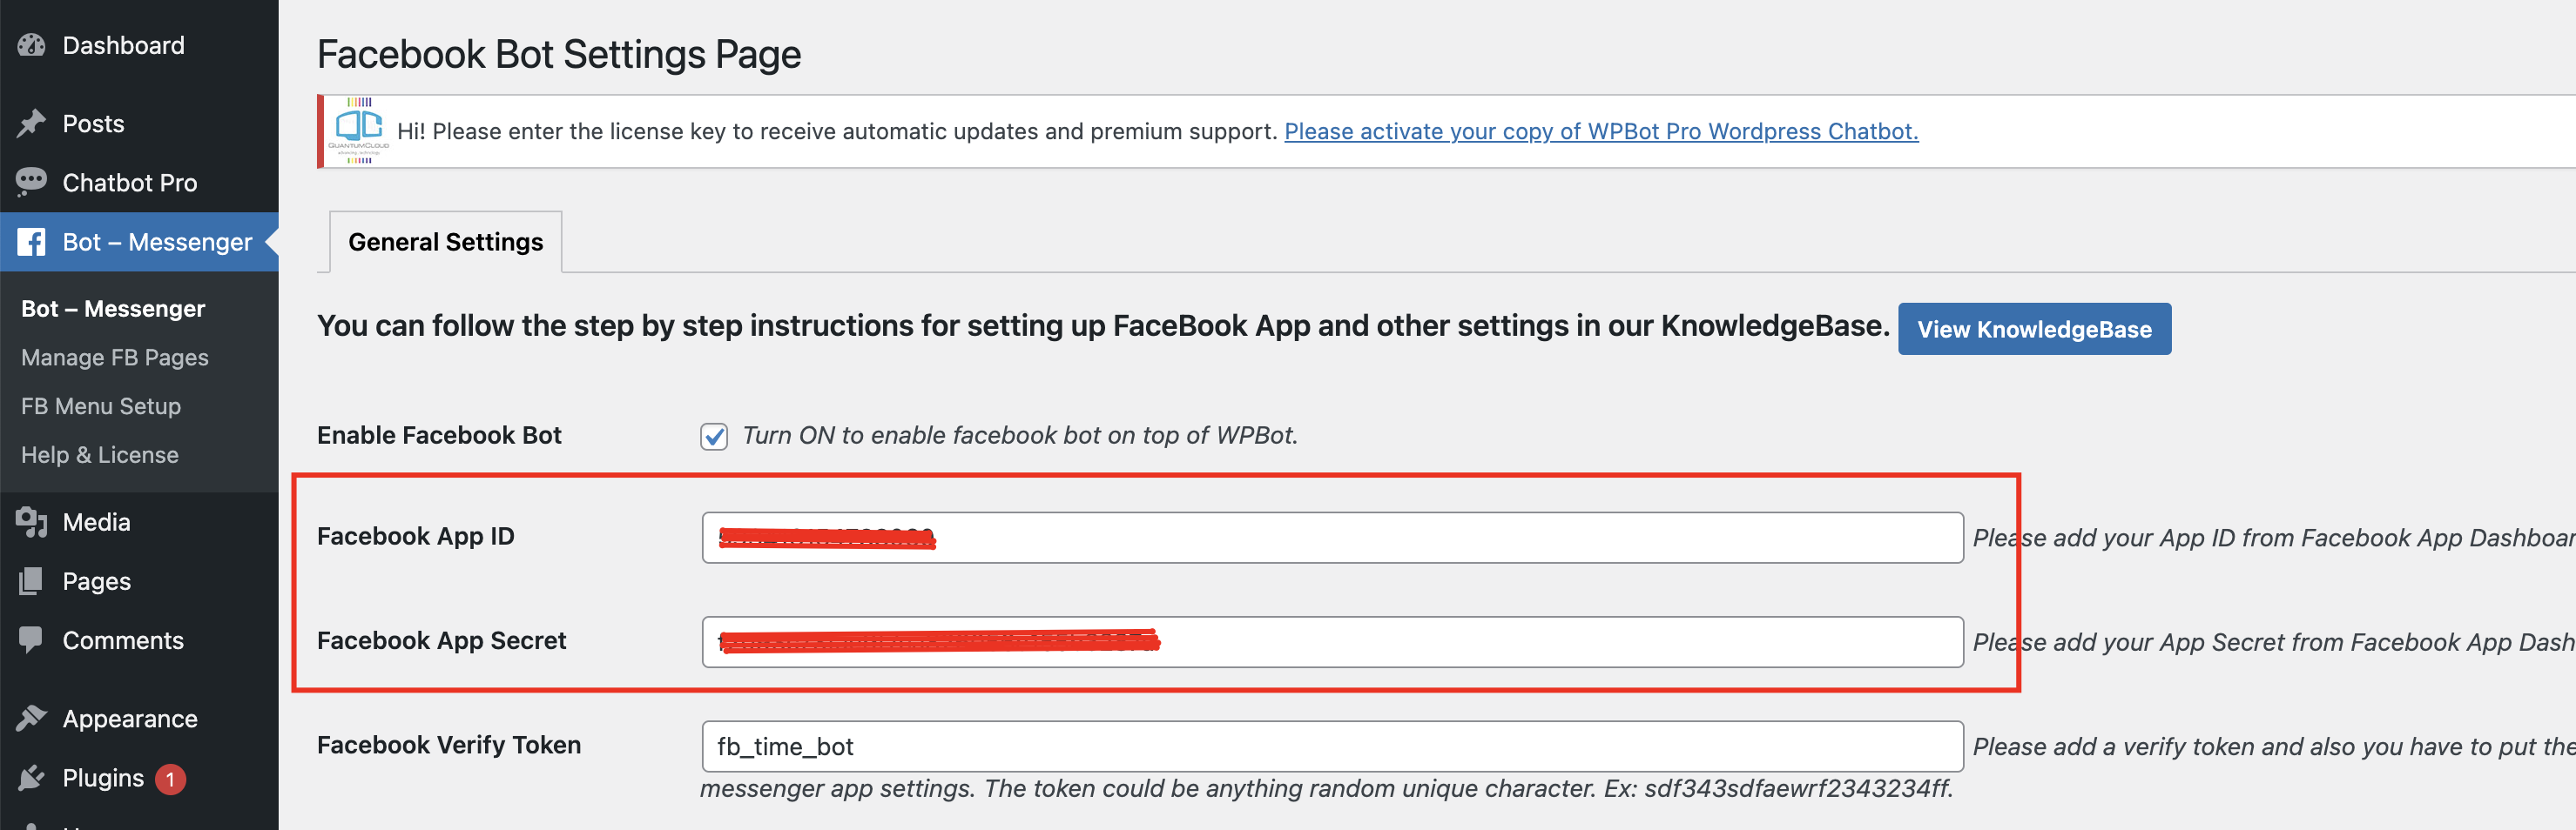The width and height of the screenshot is (2576, 830).
Task: Open the General Settings tab
Action: [x=446, y=242]
